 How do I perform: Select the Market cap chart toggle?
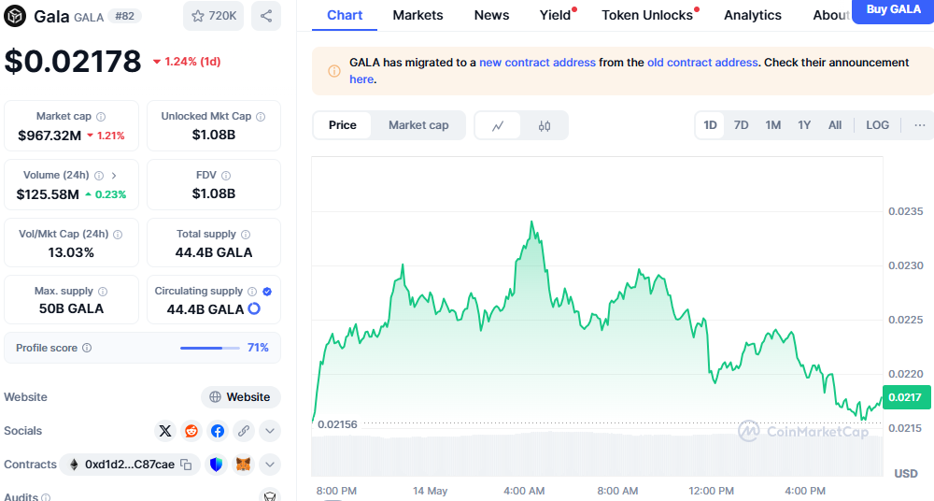(x=418, y=125)
